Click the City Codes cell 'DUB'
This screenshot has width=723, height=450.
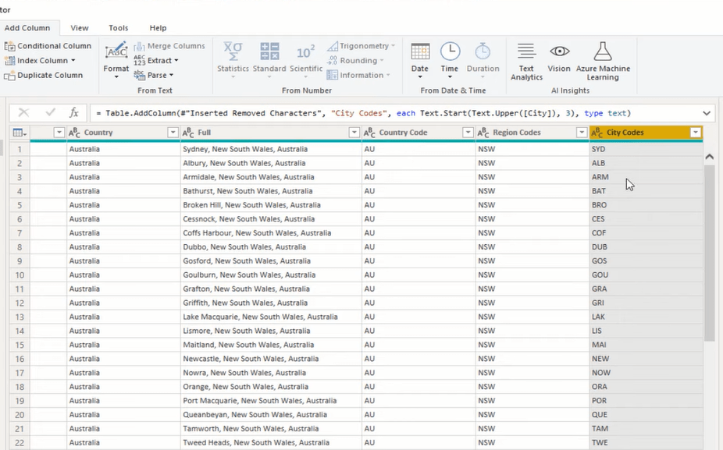tap(646, 247)
